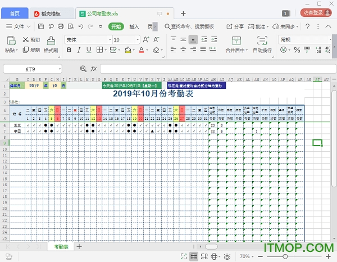Viewport: 337px width, 262px height.
Task: Switch to the 首页 tab
Action: click(15, 13)
